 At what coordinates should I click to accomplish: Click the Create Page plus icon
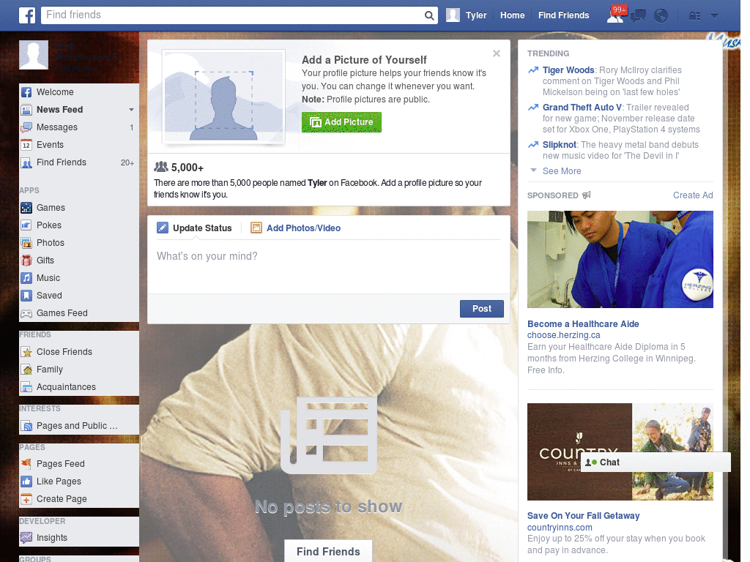pos(26,499)
